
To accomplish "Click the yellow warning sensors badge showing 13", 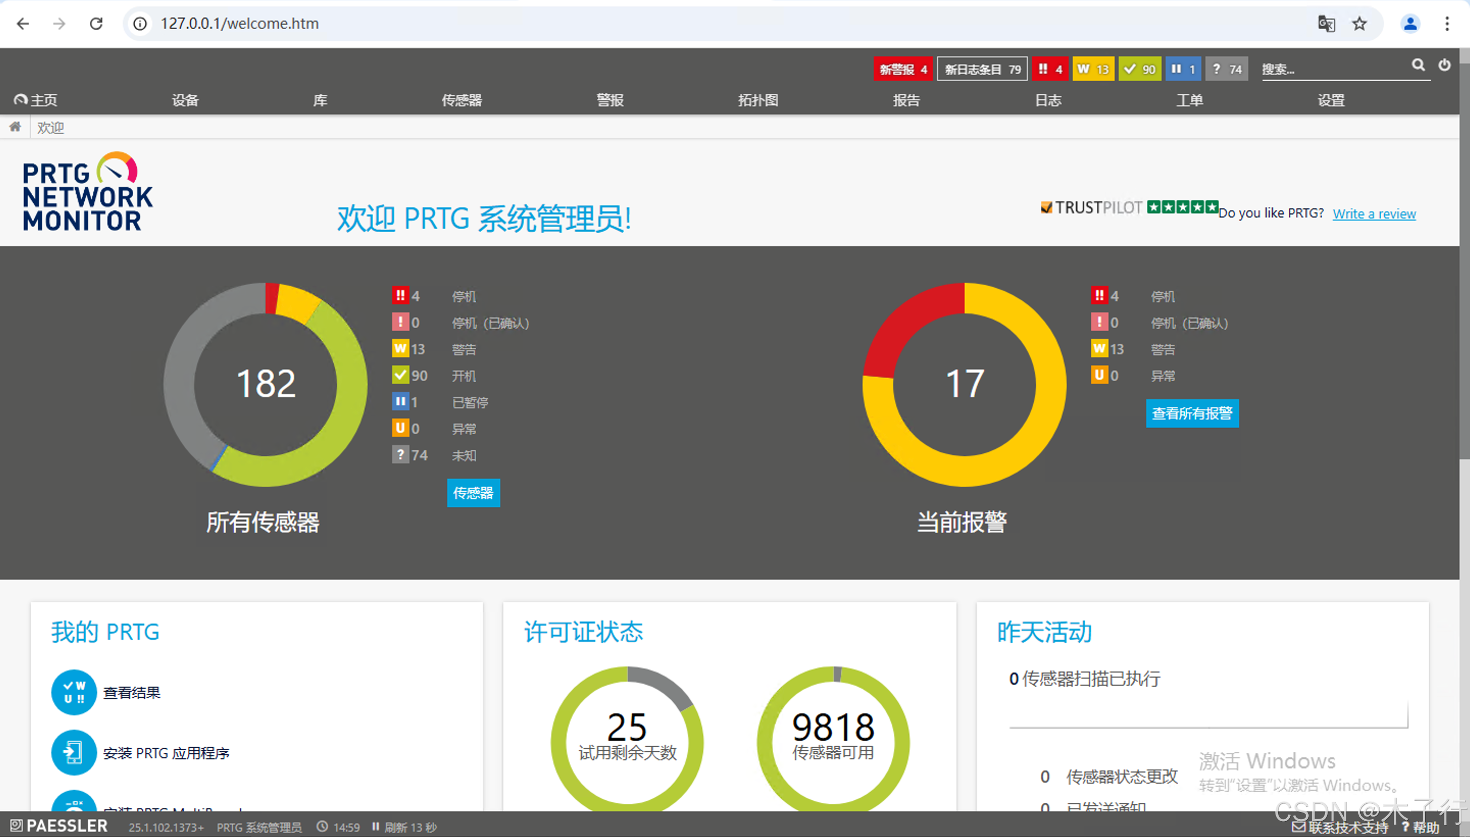I will click(x=1093, y=69).
